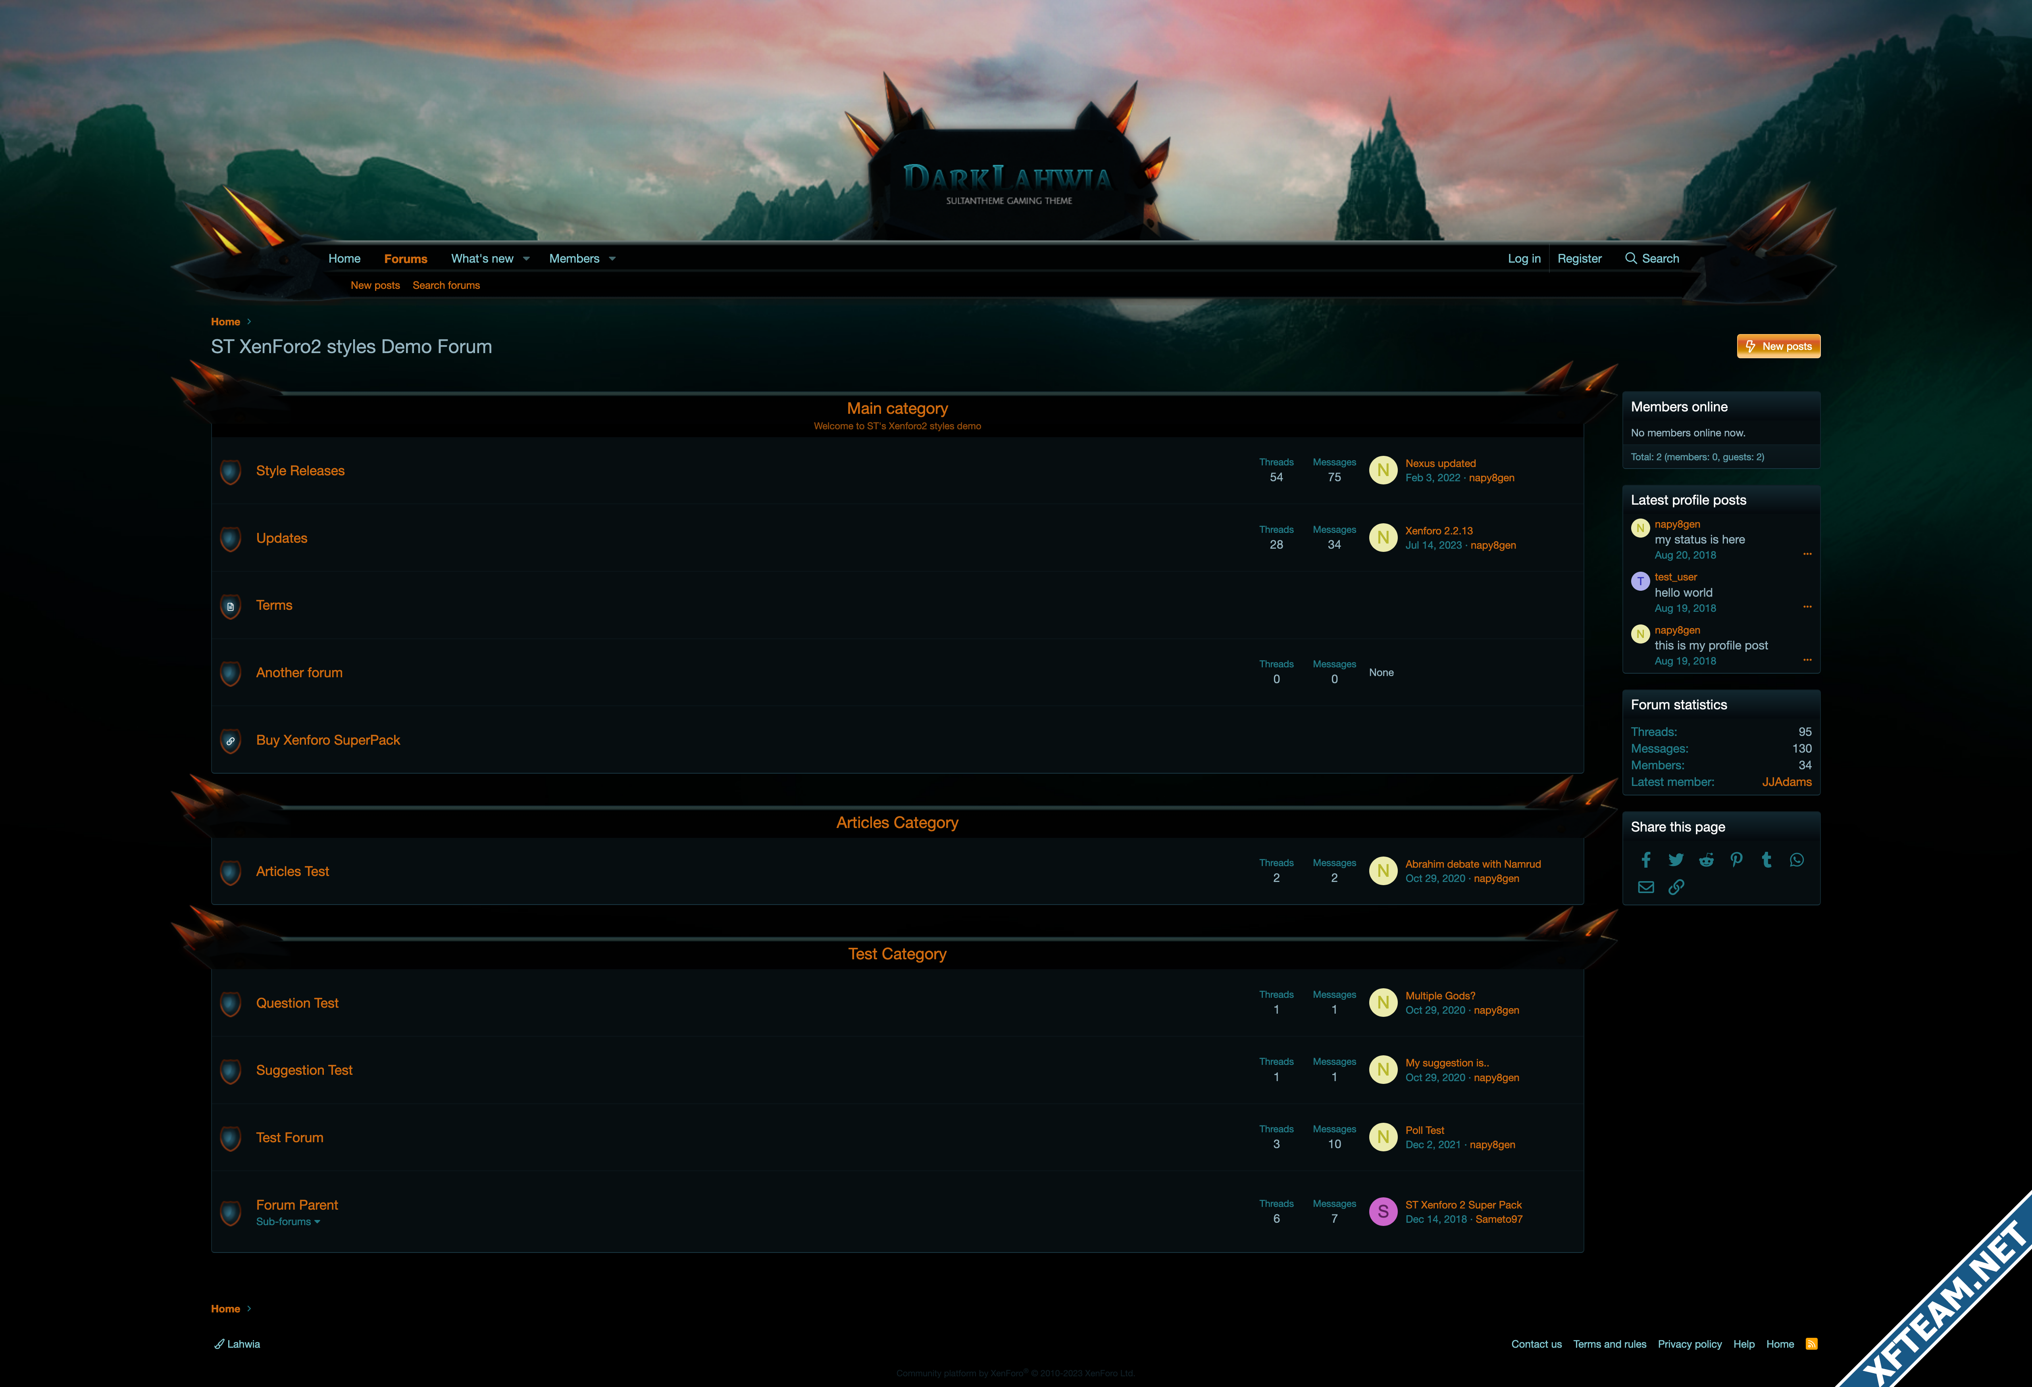Click the Question Test forum shield icon

pyautogui.click(x=231, y=1004)
